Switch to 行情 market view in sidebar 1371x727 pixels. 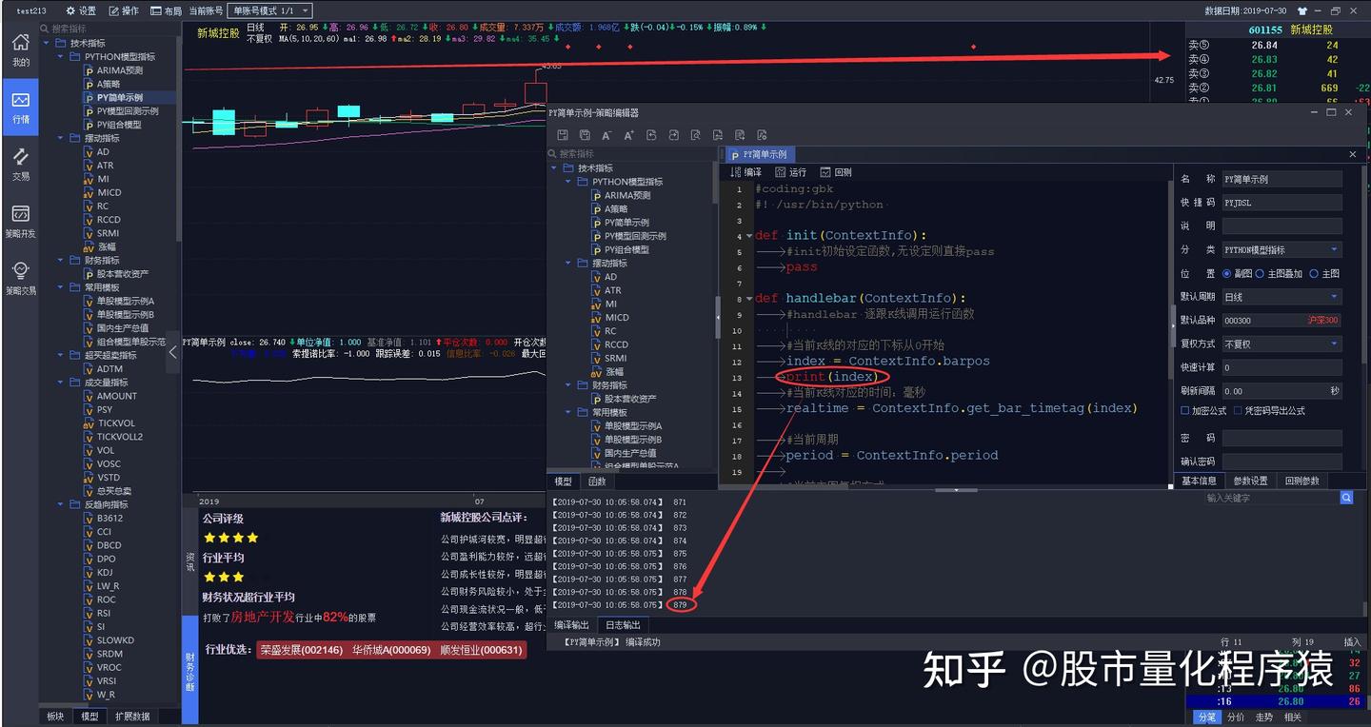coord(20,107)
